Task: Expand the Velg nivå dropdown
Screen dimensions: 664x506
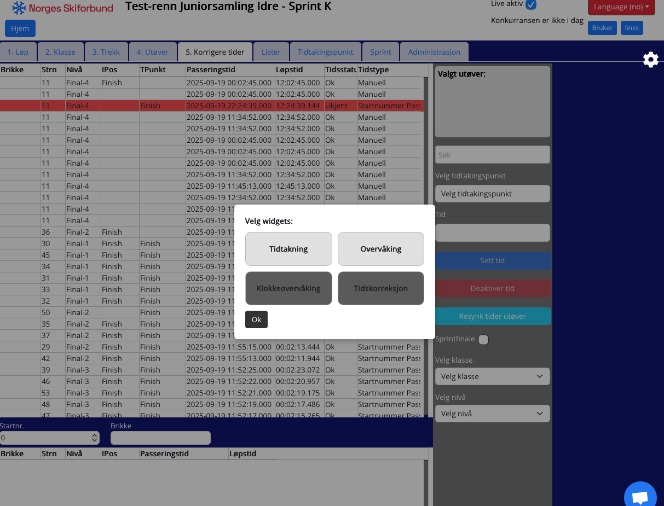Action: (492, 414)
